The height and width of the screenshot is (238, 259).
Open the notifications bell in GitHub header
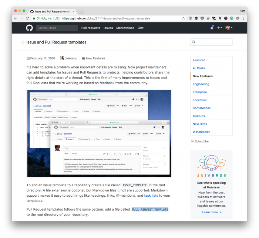tap(212, 28)
